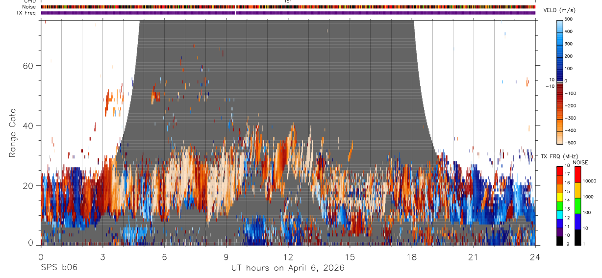Pick the red segment of NOISE colorbar
The width and height of the screenshot is (602, 278).
tap(577, 174)
